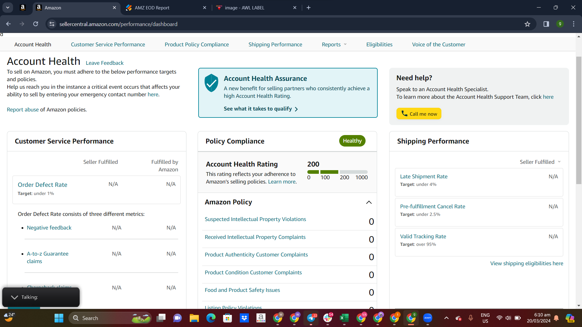Viewport: 582px width, 327px height.
Task: Close the image - AWL LABEL tab
Action: point(295,8)
